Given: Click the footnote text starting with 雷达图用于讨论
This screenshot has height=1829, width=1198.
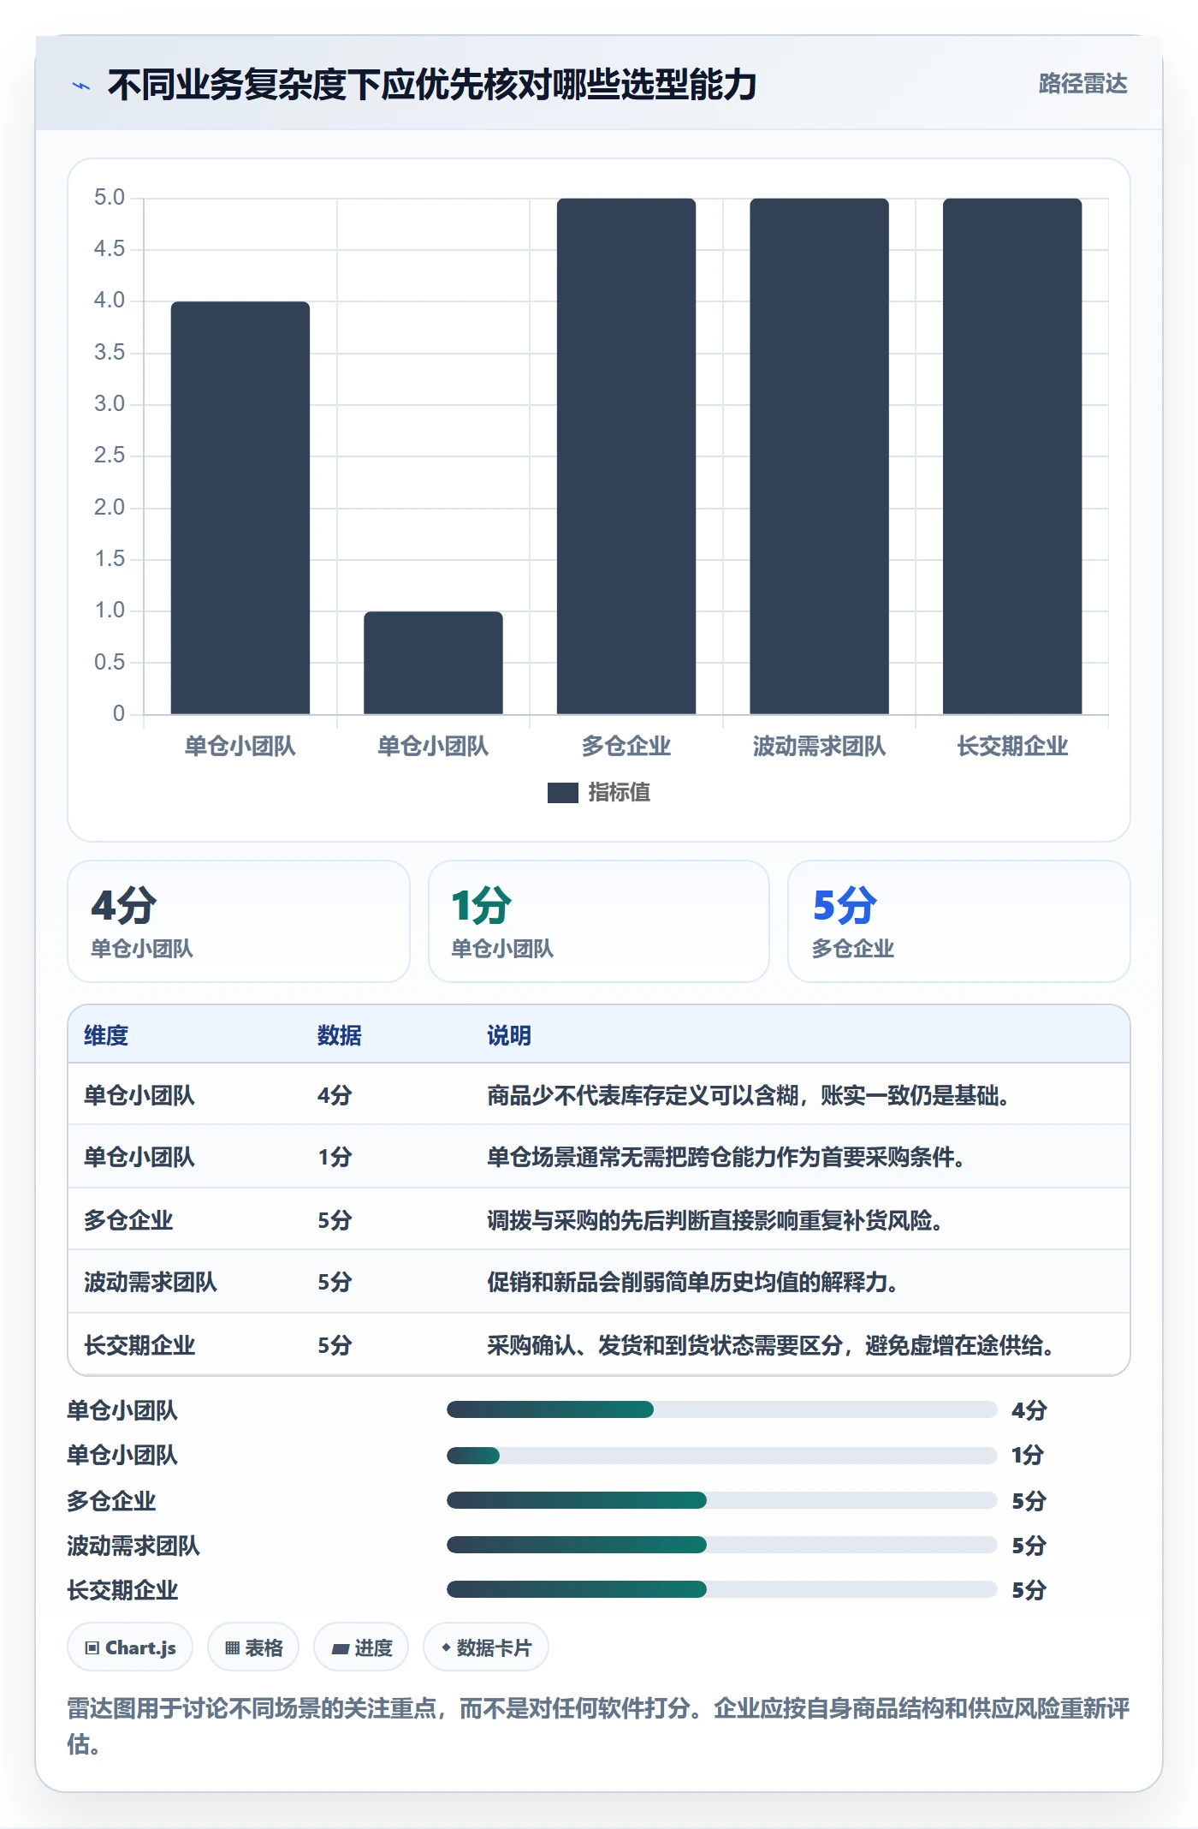Looking at the screenshot, I should coord(598,1725).
